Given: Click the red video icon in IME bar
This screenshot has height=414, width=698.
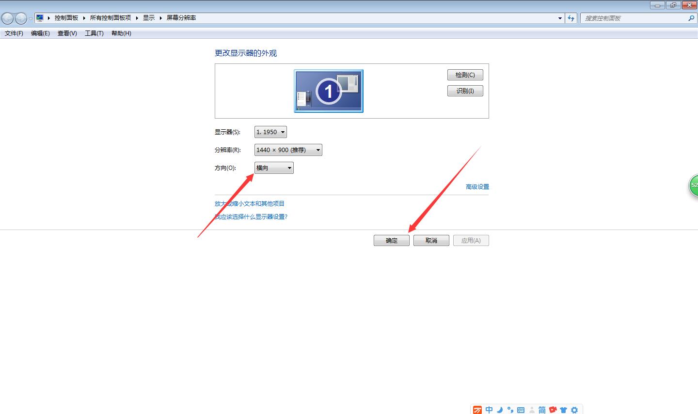Looking at the screenshot, I should click(553, 410).
